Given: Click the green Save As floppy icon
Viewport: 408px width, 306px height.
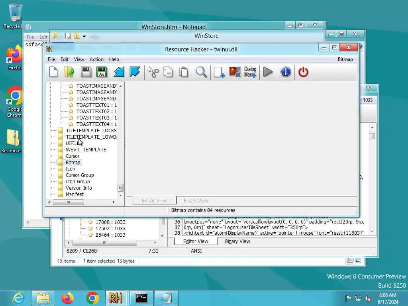Looking at the screenshot, I should (102, 72).
